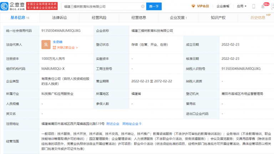Open the VIP会员 crown icon

pos(193,6)
